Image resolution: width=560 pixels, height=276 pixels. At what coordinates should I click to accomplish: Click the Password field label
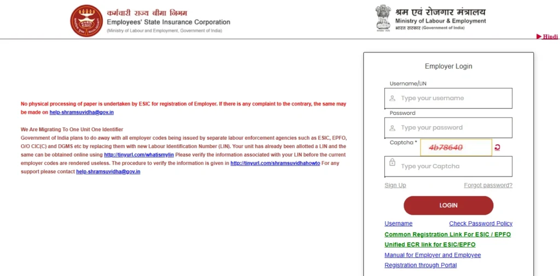pyautogui.click(x=402, y=113)
